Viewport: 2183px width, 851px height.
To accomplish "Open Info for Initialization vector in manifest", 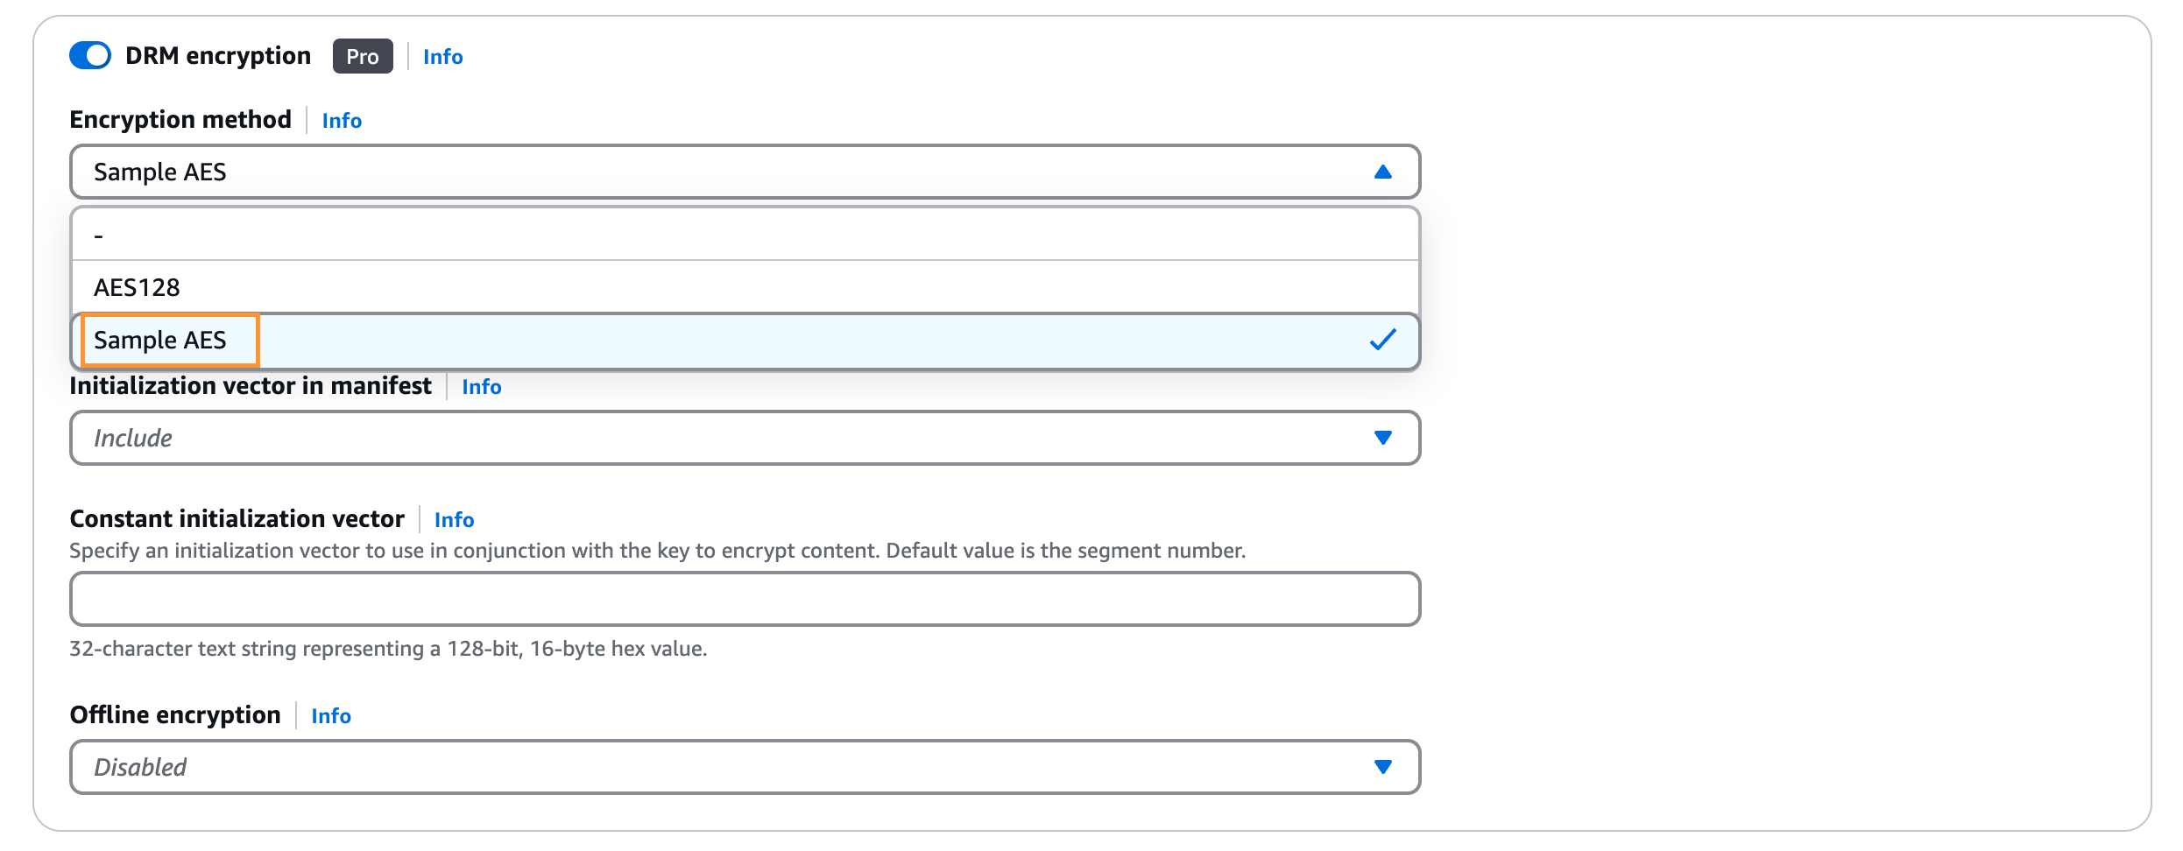I will click(x=481, y=387).
